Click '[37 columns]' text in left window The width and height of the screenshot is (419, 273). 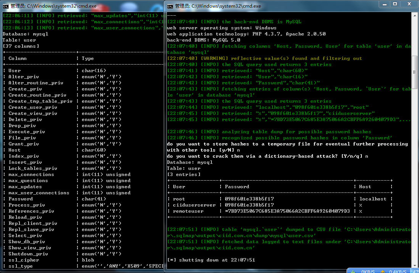click(x=21, y=46)
